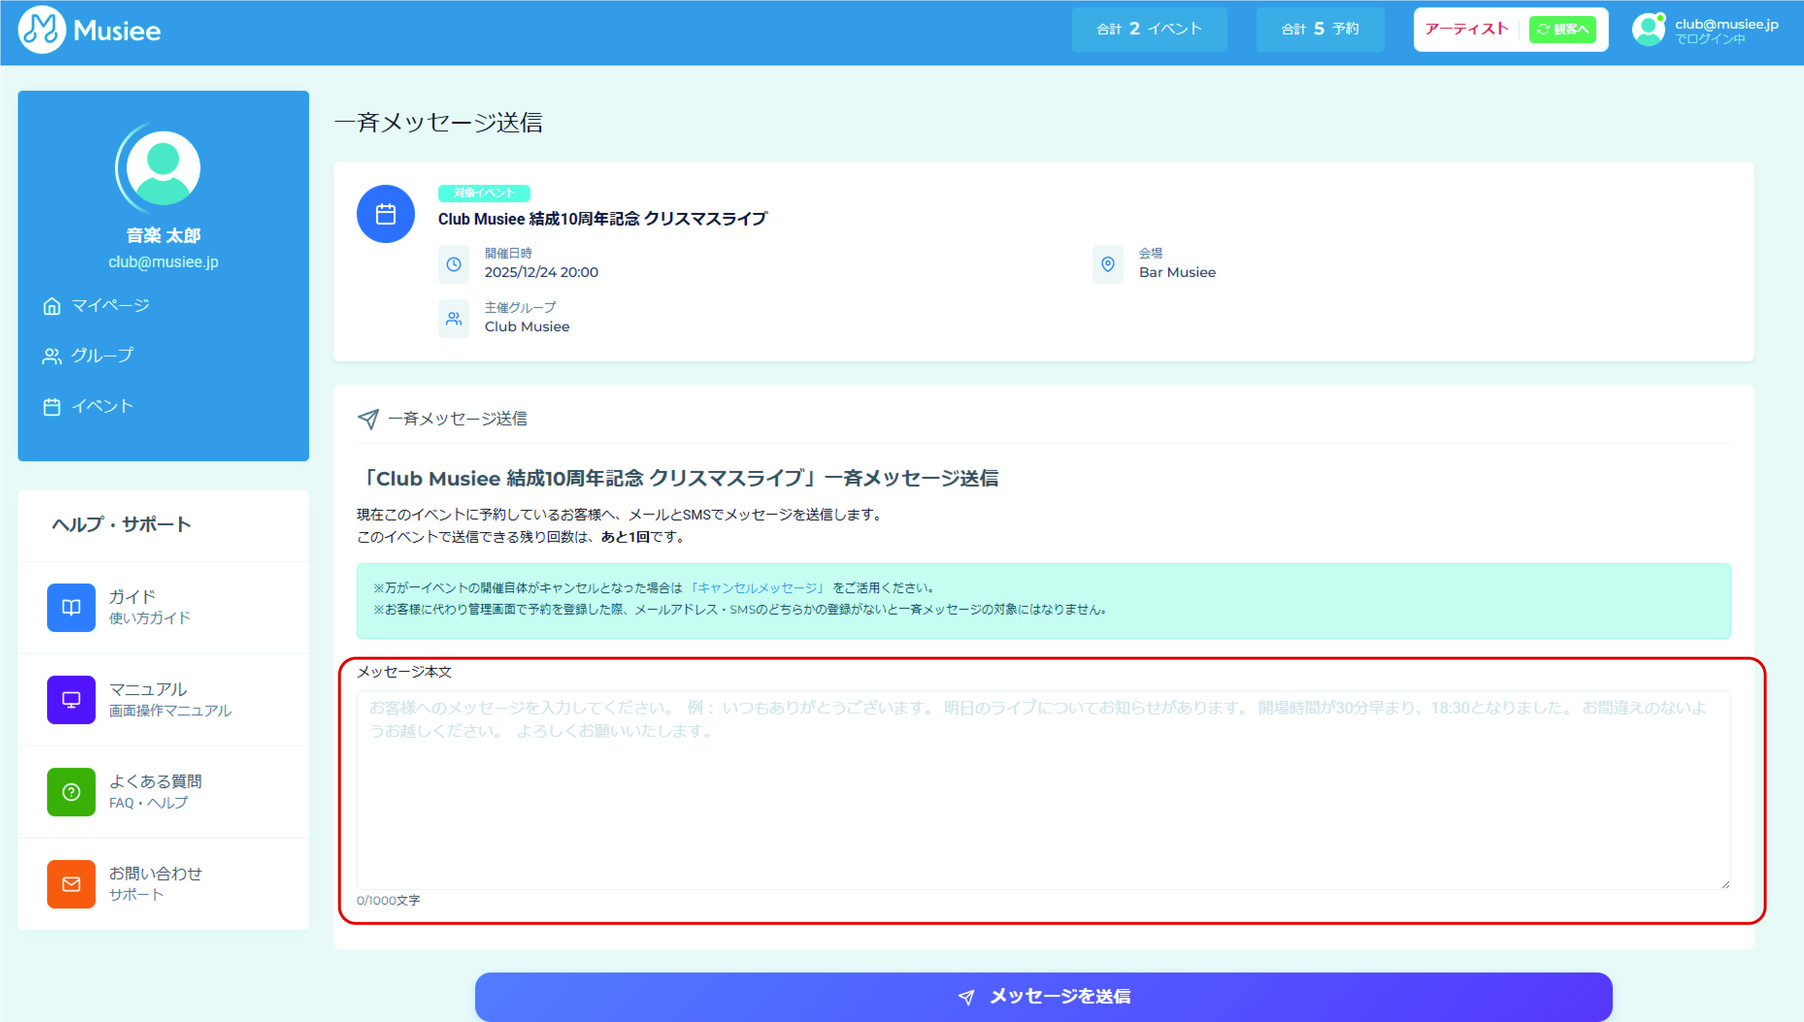Screen dimensions: 1804x1022
Task: Click the blue event calendar circle icon
Action: coord(385,214)
